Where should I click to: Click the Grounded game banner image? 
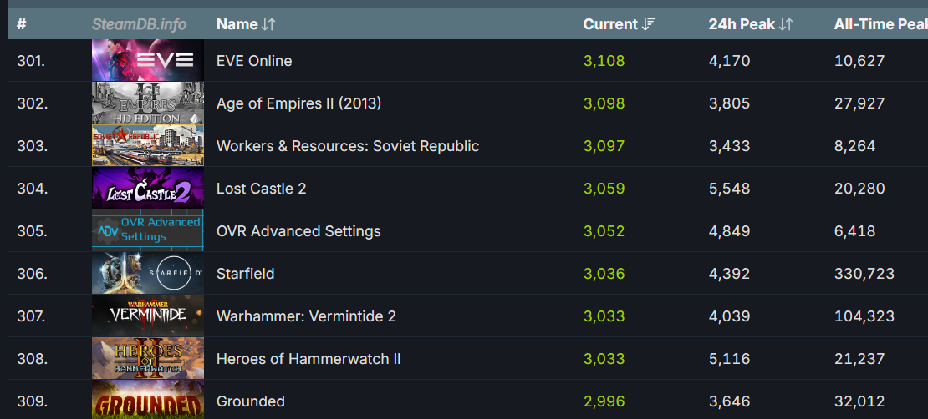(148, 400)
